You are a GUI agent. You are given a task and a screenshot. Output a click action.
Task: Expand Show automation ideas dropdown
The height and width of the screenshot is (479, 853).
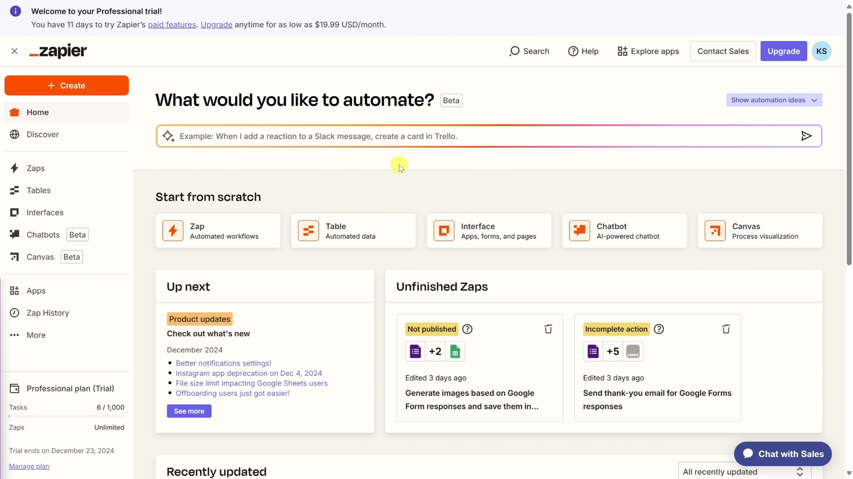tap(774, 100)
